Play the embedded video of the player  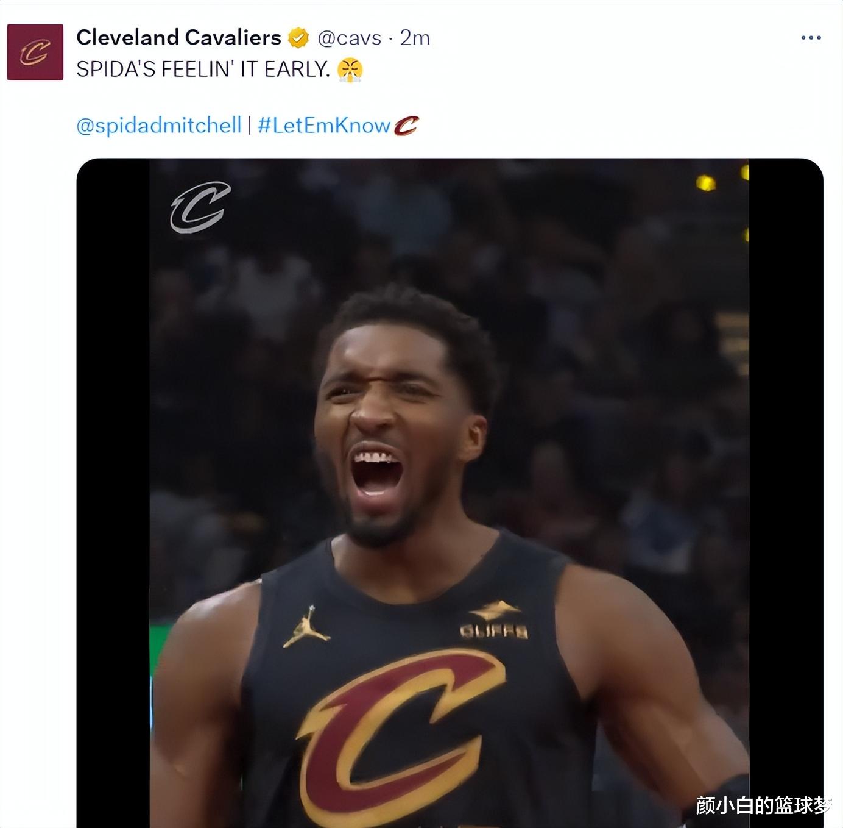point(450,493)
